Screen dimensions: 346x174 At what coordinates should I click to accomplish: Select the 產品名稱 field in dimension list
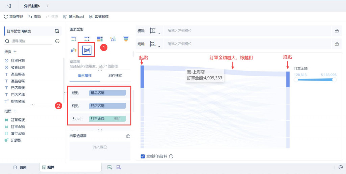point(18,81)
